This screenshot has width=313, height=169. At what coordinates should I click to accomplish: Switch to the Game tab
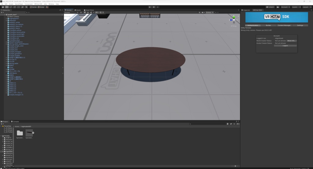click(78, 10)
